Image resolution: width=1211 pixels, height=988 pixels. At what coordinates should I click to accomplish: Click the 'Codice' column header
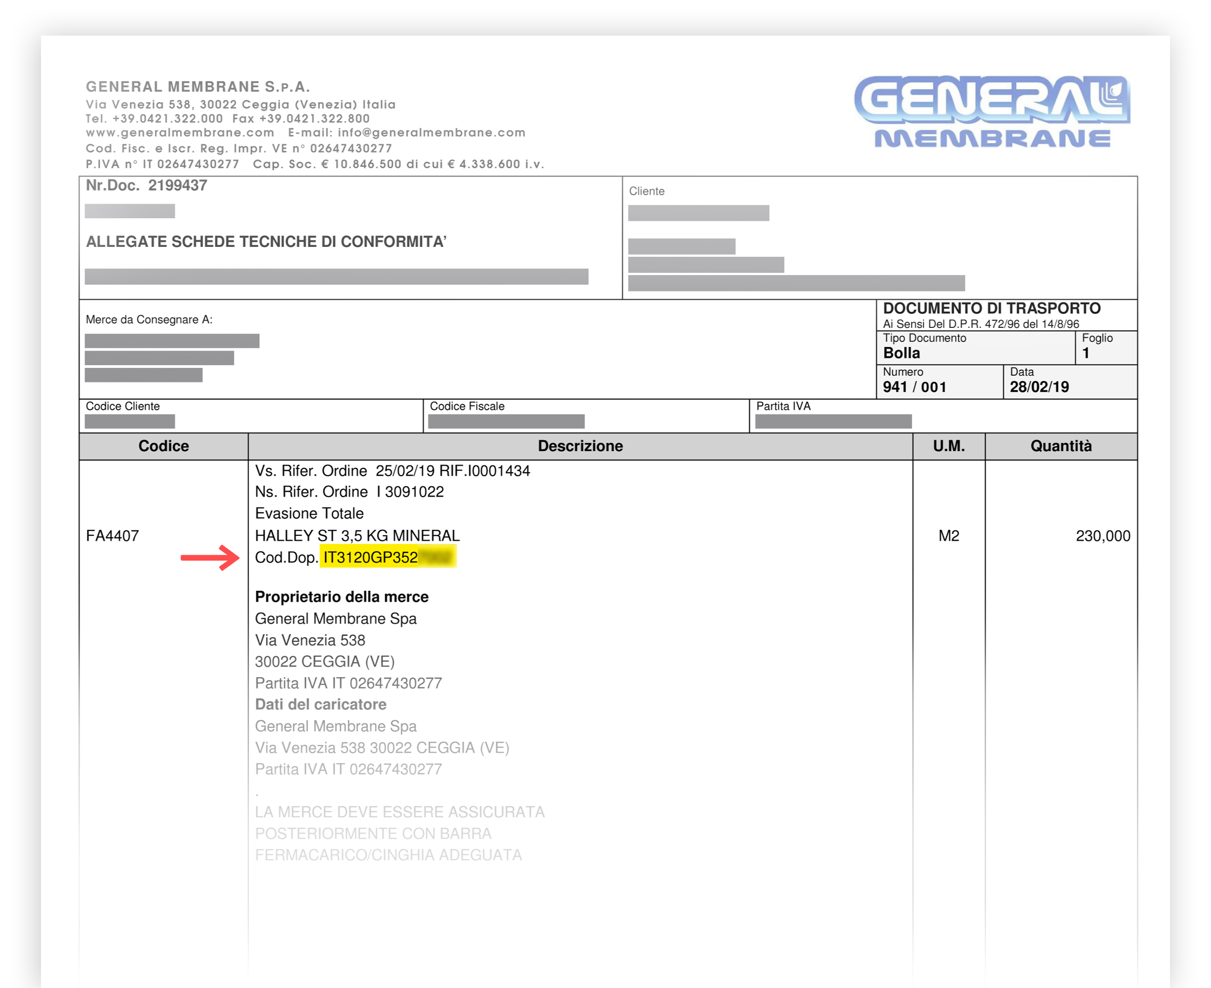[164, 445]
